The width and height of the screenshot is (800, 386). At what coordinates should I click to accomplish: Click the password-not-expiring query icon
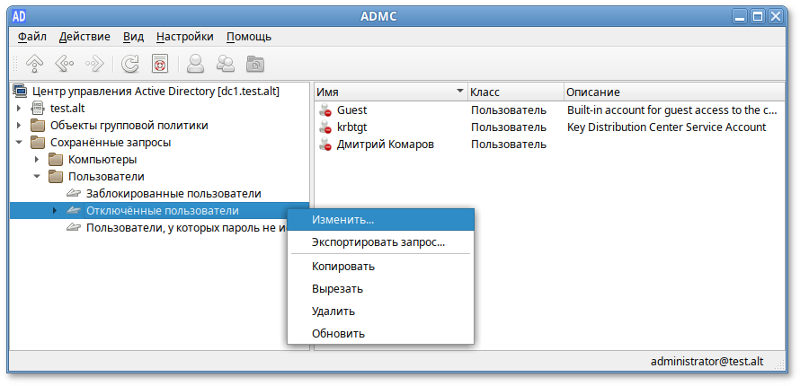pyautogui.click(x=74, y=228)
